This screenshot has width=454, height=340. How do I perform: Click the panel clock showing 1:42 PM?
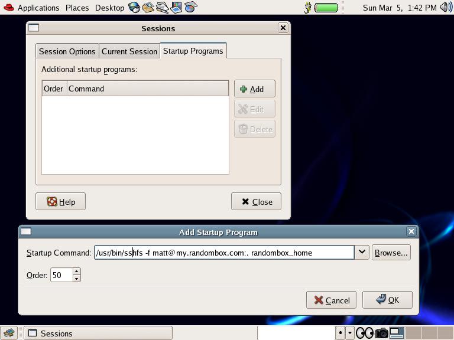pos(400,8)
